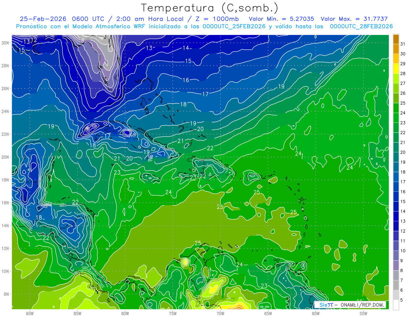Click the '0600 UTC' time text
Image resolution: width=412 pixels, height=318 pixels.
click(x=88, y=19)
